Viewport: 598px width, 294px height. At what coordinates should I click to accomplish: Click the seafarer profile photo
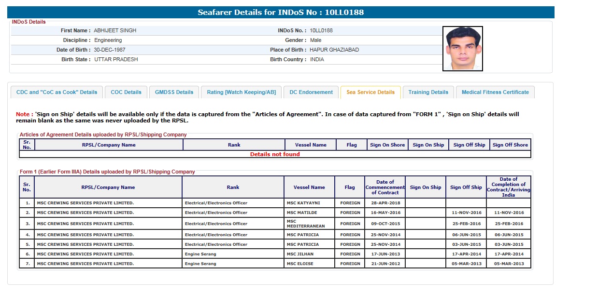(462, 49)
